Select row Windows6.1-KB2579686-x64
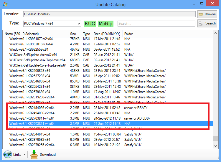Screen dimensions: 221x162 point(111,92)
